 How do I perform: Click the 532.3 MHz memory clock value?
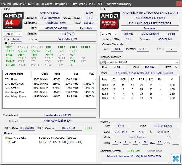pyautogui.click(x=121, y=132)
